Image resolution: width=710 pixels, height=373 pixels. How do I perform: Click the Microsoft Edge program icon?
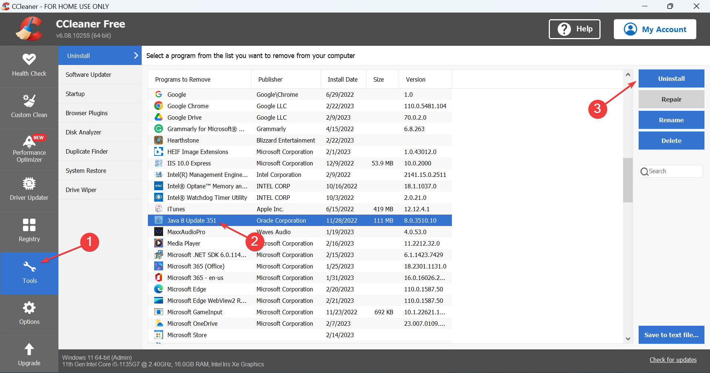pyautogui.click(x=159, y=289)
